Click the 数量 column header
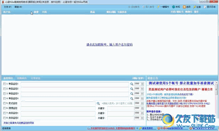219x131 pixels. click(36, 12)
